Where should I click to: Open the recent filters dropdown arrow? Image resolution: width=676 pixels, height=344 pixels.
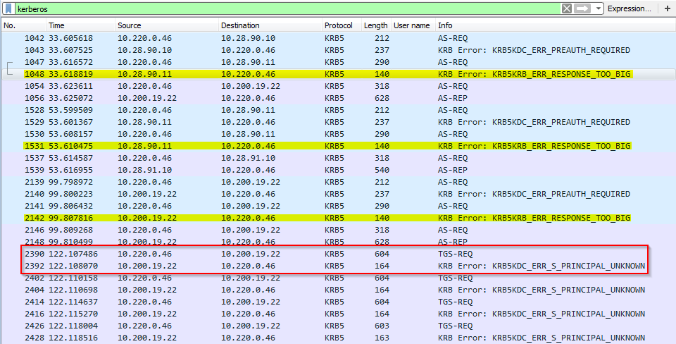pyautogui.click(x=598, y=8)
